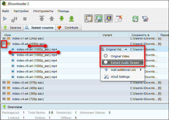Expand the index-v4-a4 (720p aac) package
This screenshot has width=169, height=120.
pyautogui.click(x=4, y=99)
